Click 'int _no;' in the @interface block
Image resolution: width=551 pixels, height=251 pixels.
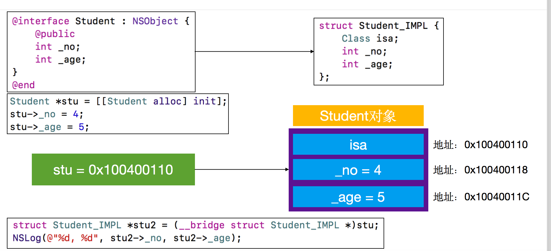(x=57, y=47)
